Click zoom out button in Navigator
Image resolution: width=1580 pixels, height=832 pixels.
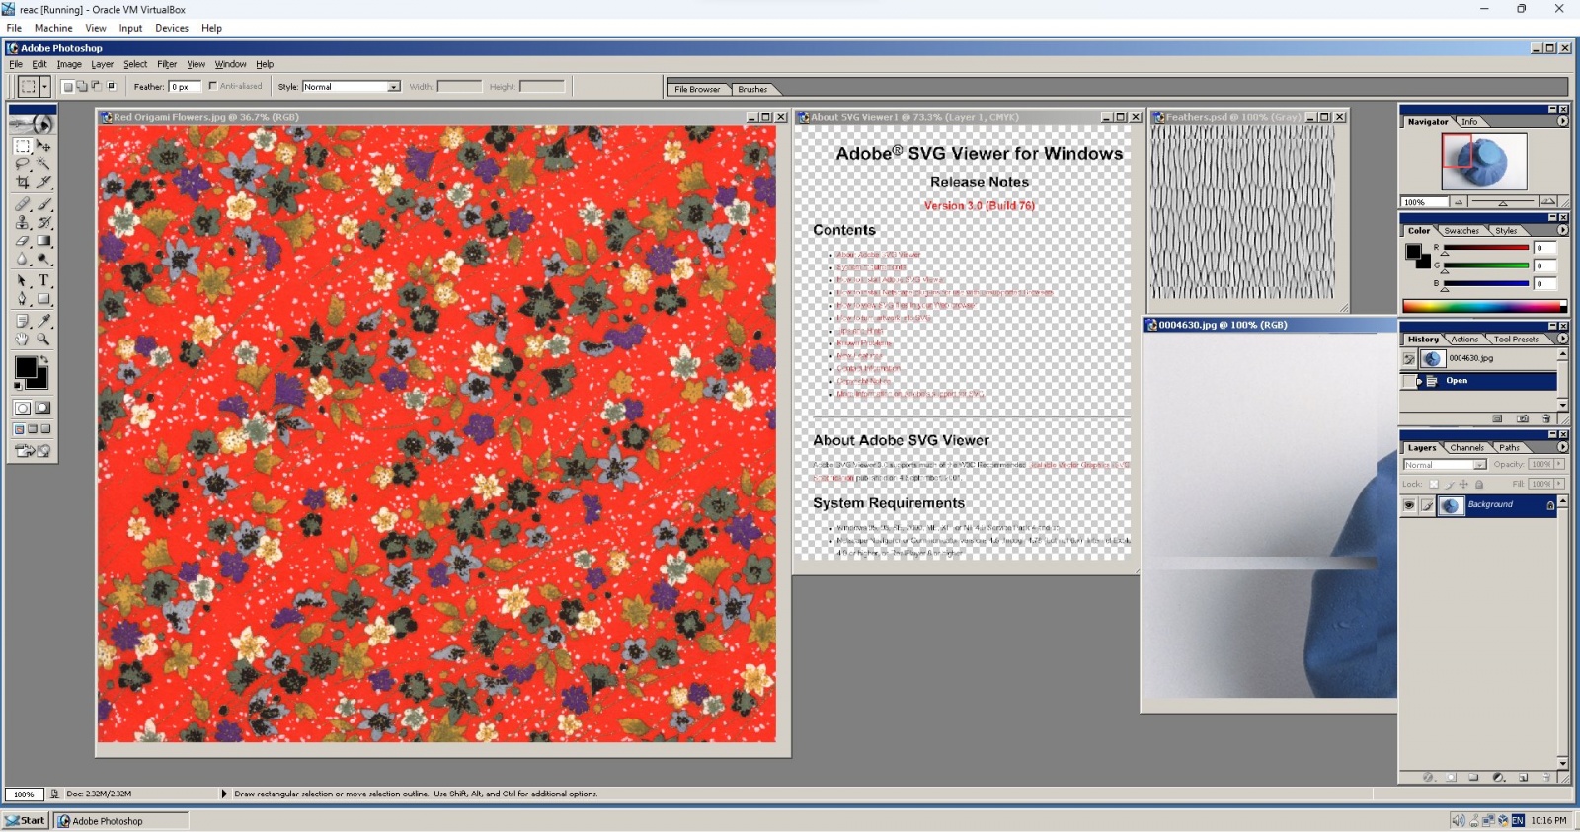[1459, 202]
